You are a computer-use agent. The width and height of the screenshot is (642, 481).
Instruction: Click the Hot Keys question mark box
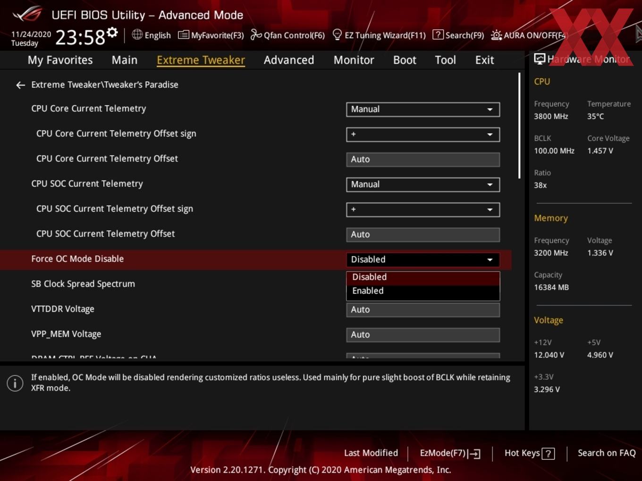548,454
